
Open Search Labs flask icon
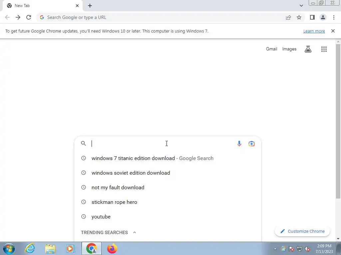[x=308, y=49]
